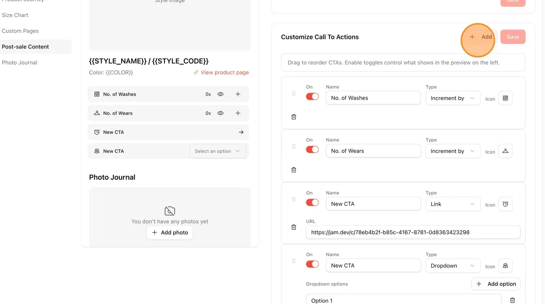The image size is (545, 304).
Task: Click the Add photo button
Action: pyautogui.click(x=170, y=233)
